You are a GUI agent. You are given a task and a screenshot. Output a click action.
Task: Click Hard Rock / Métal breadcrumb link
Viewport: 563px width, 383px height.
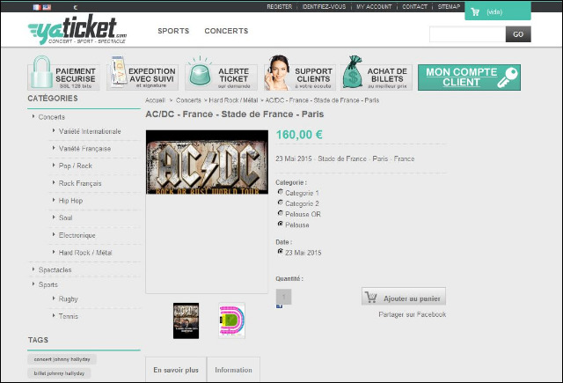(x=233, y=100)
